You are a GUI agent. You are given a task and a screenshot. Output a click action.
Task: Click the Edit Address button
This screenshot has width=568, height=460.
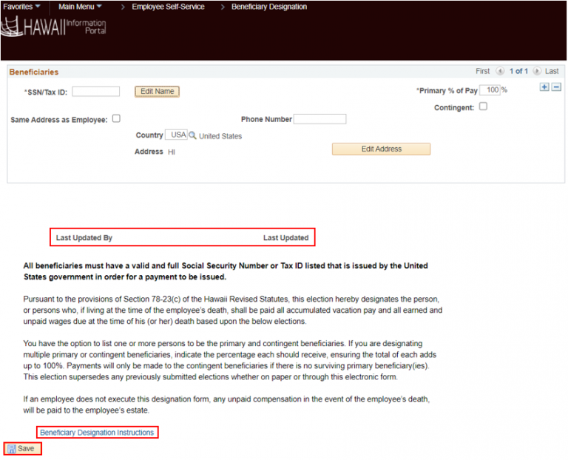(381, 149)
